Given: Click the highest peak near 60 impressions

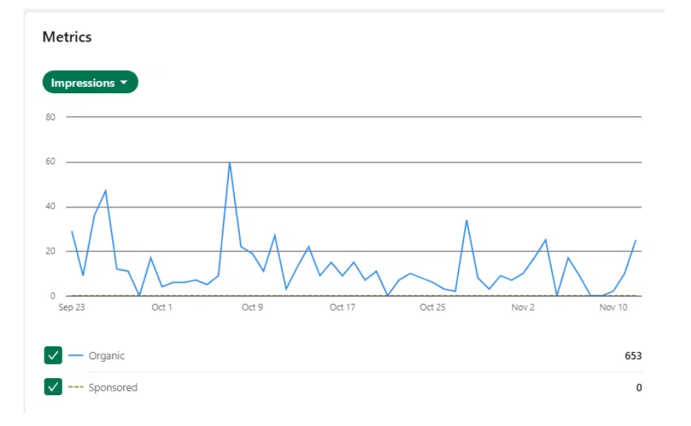Looking at the screenshot, I should pyautogui.click(x=230, y=163).
